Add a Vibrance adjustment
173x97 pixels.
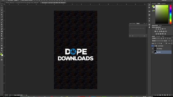(165, 29)
